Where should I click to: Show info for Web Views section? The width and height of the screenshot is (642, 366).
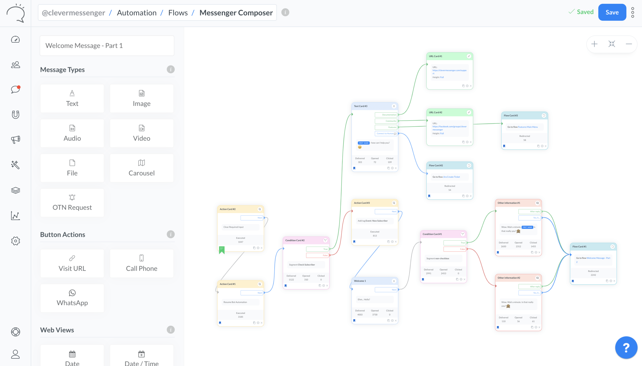(171, 330)
